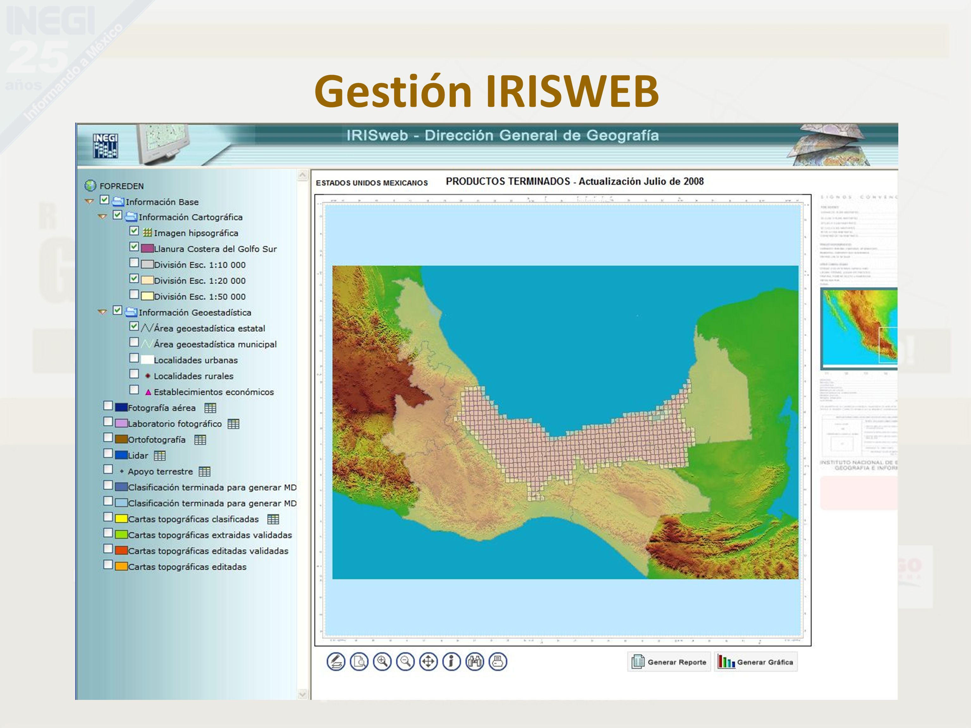This screenshot has width=971, height=728.
Task: Select Cartas topográficas extraidas validadas label
Action: 210,535
